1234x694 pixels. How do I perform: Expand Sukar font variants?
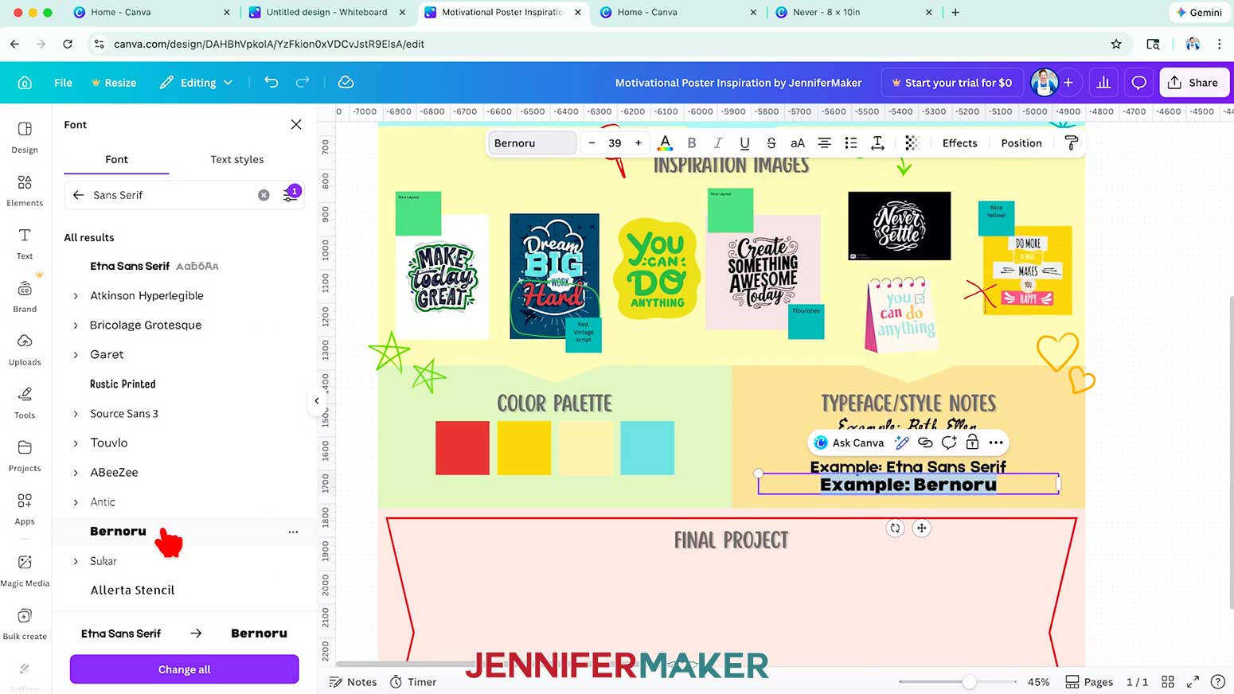[x=76, y=561]
